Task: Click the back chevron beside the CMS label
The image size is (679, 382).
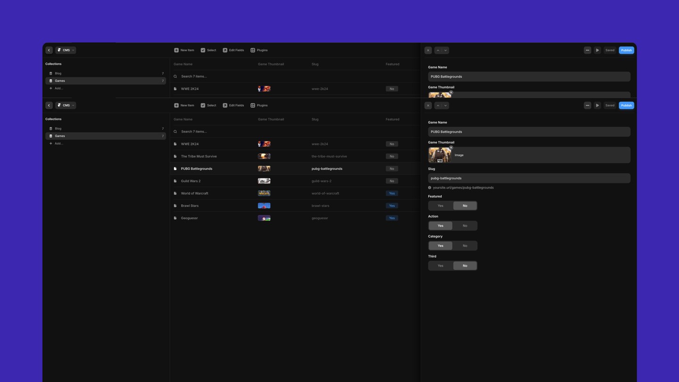Action: tap(49, 105)
